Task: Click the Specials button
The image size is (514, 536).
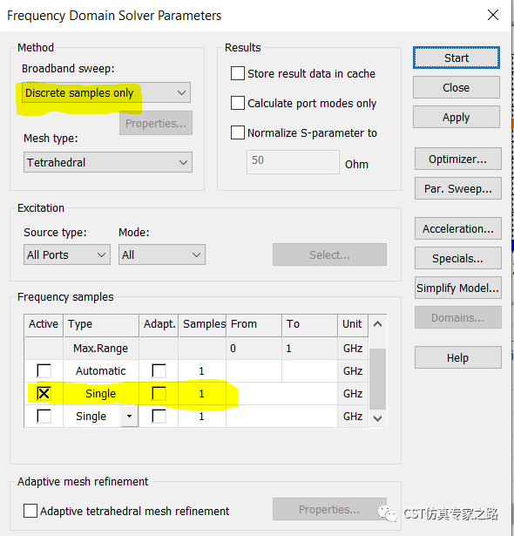Action: pos(458,258)
